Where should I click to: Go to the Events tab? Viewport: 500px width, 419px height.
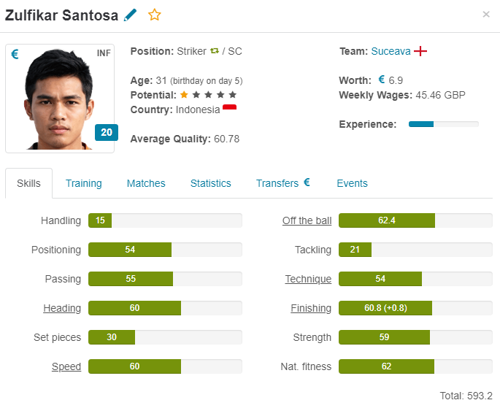[352, 183]
